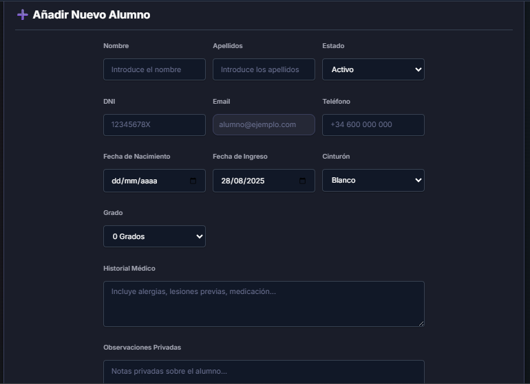
Task: Open calendar picker in Fecha de Nacimiento
Action: pos(193,181)
